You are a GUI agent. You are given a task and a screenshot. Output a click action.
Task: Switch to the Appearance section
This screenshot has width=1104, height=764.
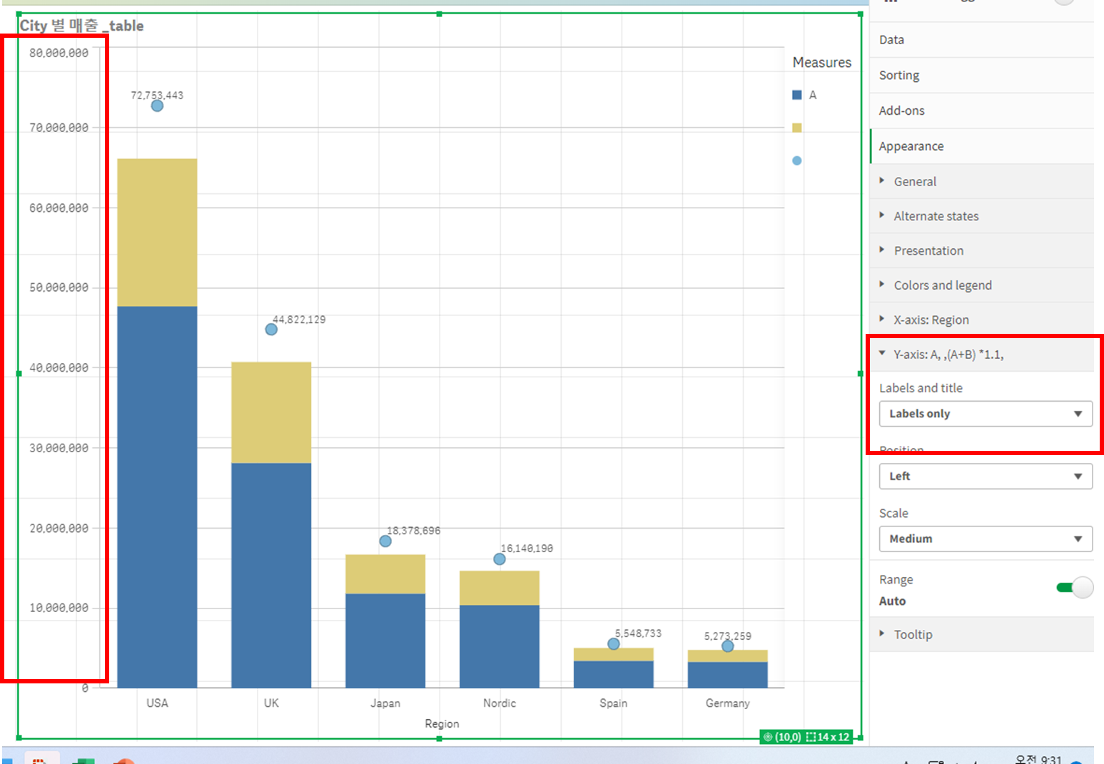[x=911, y=146]
